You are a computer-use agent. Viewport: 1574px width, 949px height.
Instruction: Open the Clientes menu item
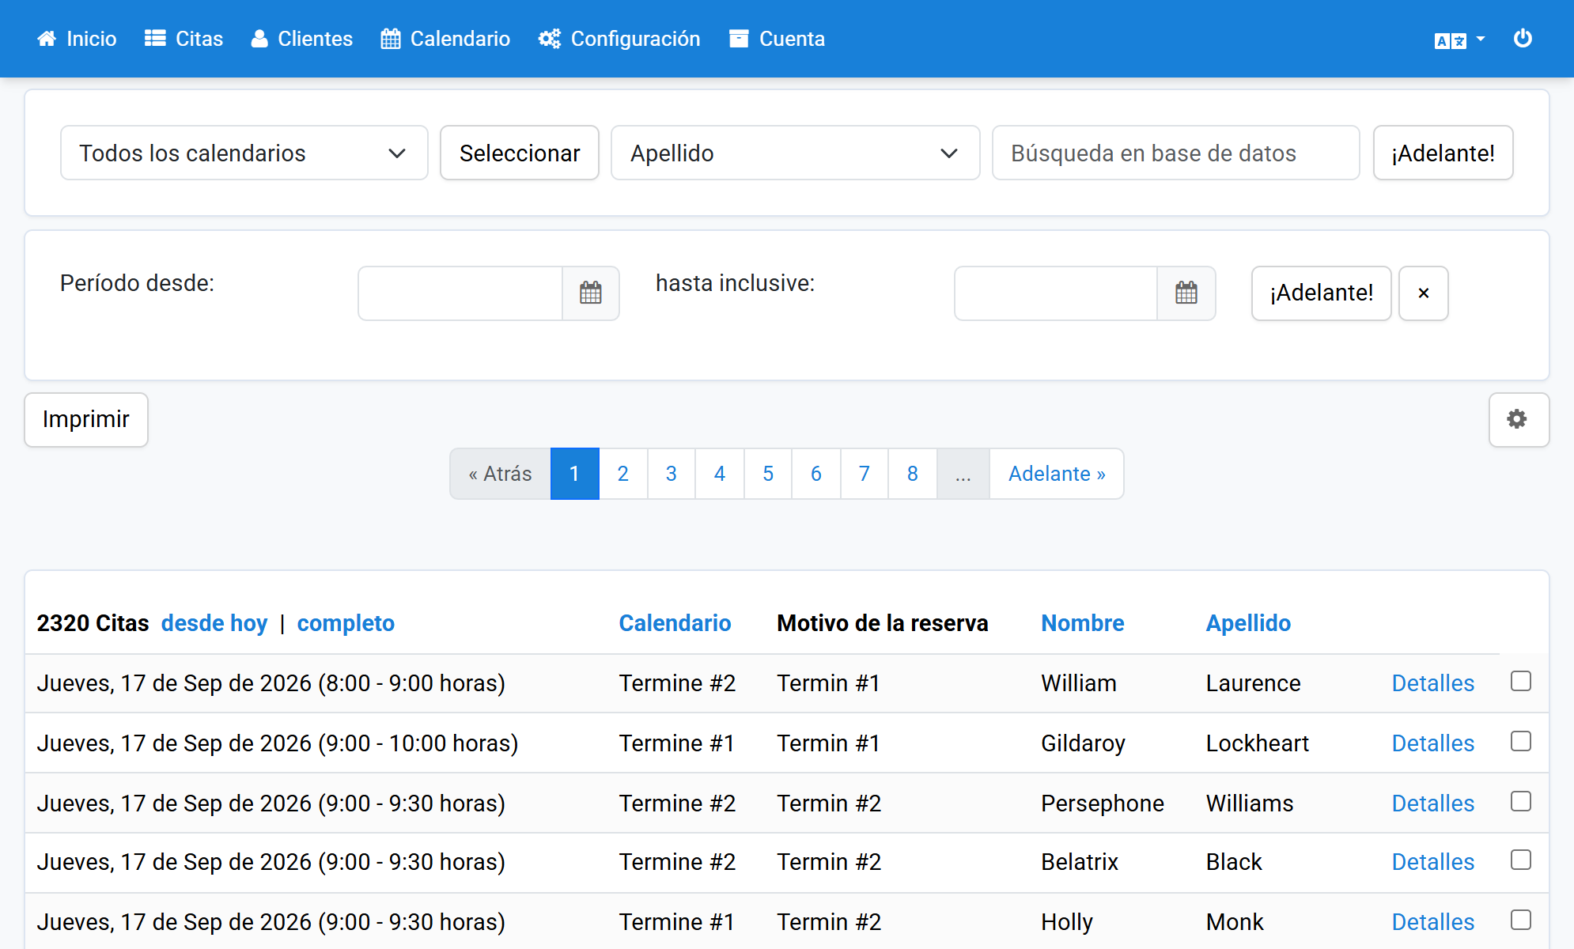302,39
